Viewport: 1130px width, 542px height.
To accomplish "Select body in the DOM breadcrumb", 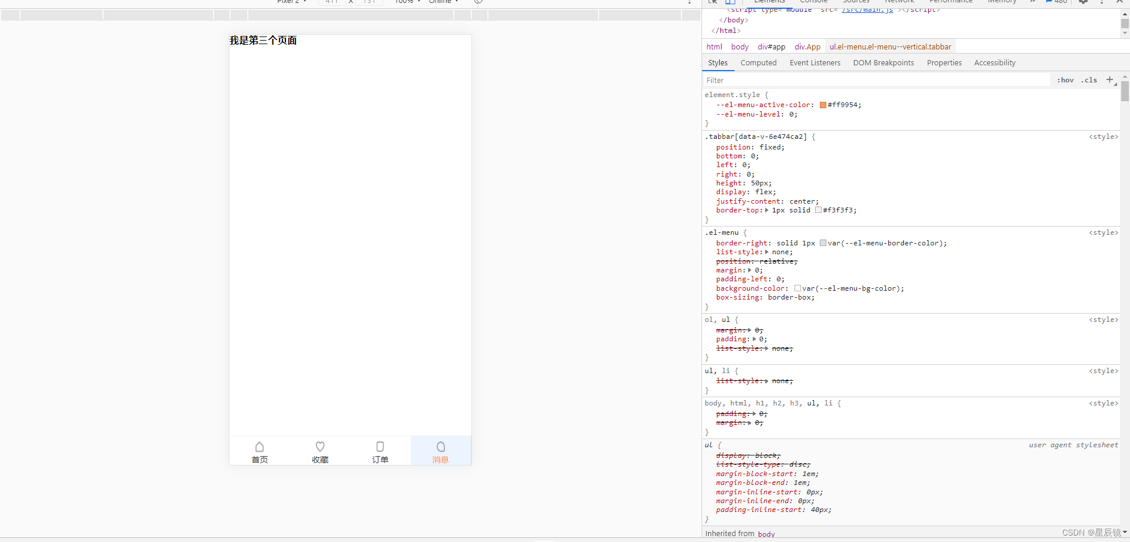I will click(740, 46).
